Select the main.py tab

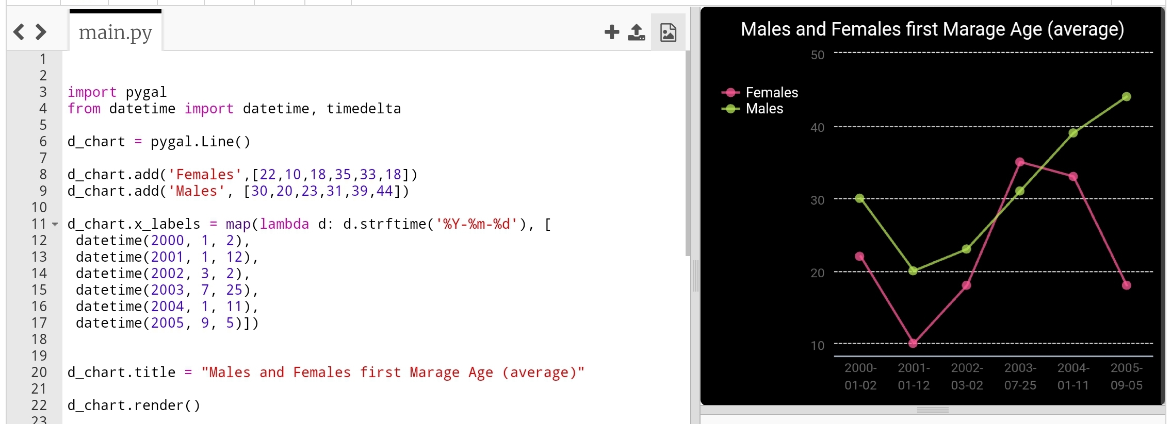(x=116, y=32)
